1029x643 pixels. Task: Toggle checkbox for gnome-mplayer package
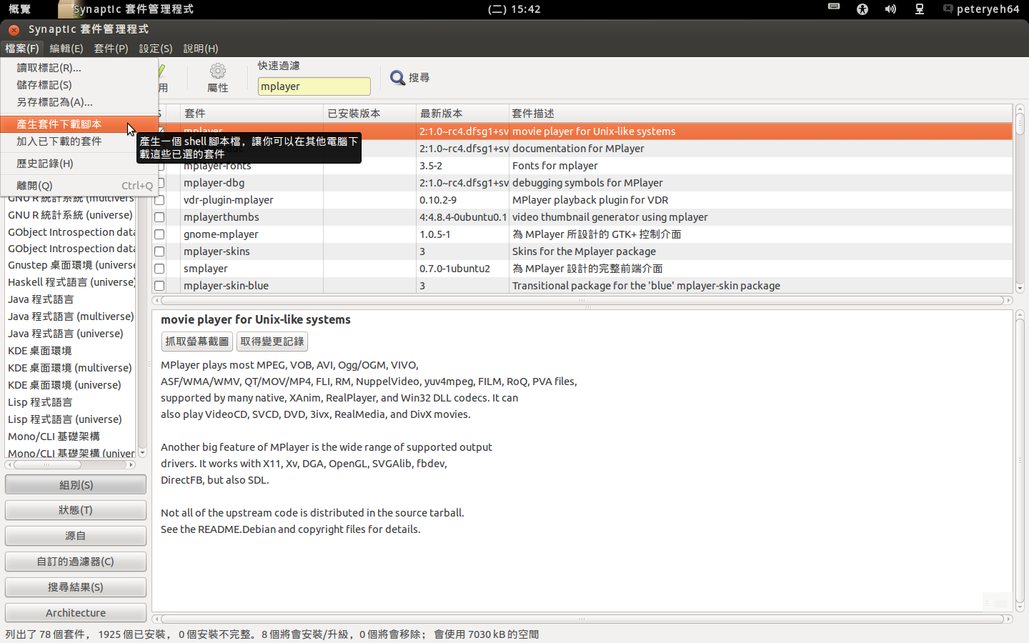click(x=159, y=234)
